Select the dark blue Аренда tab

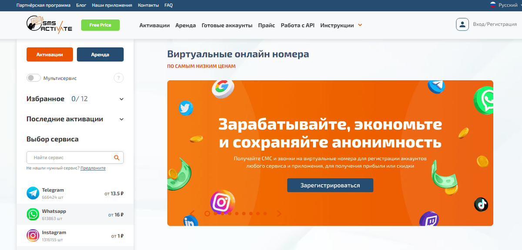point(100,55)
